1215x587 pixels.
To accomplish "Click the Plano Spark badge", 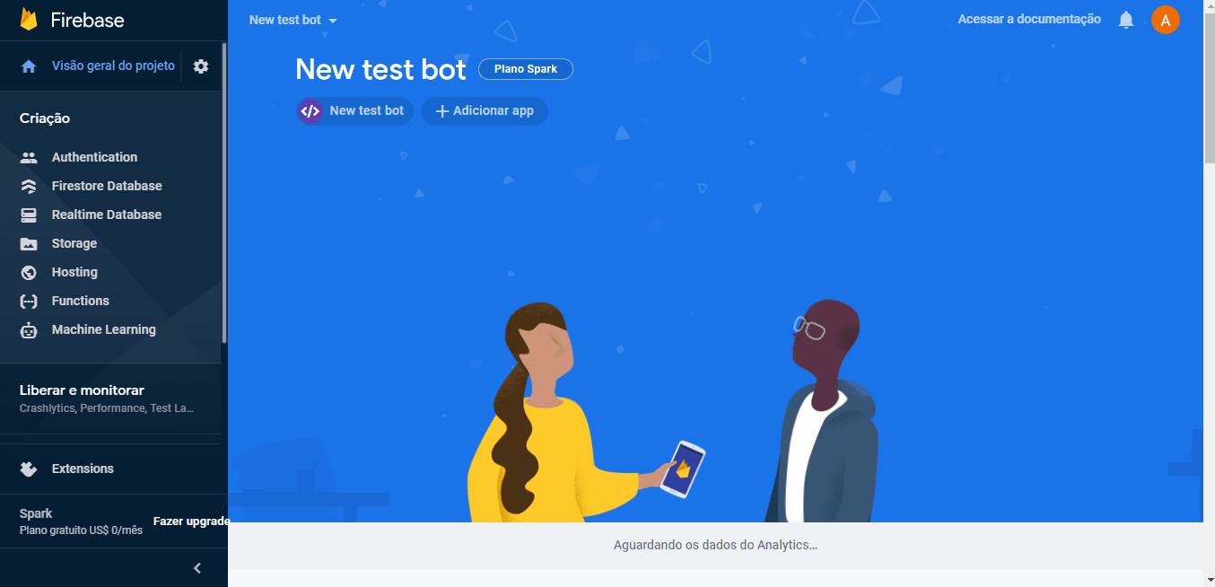I will (x=526, y=69).
